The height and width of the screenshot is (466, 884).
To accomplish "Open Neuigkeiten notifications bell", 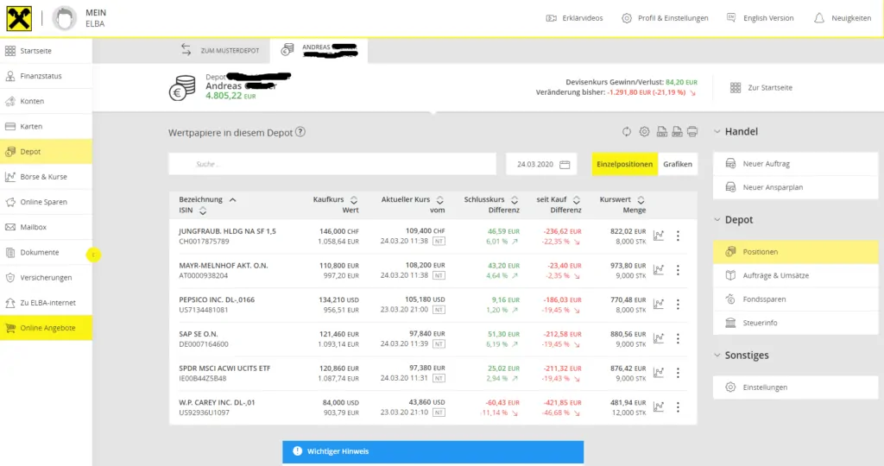I will point(843,18).
